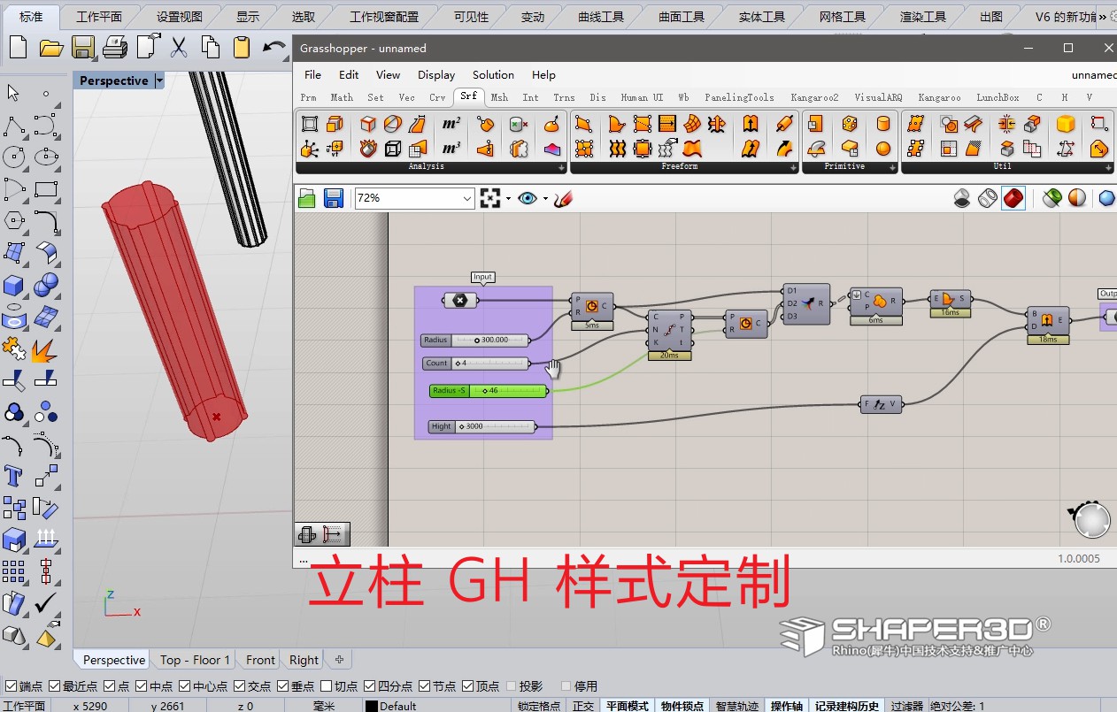Select the Cut scissors icon
The height and width of the screenshot is (712, 1117).
click(179, 47)
